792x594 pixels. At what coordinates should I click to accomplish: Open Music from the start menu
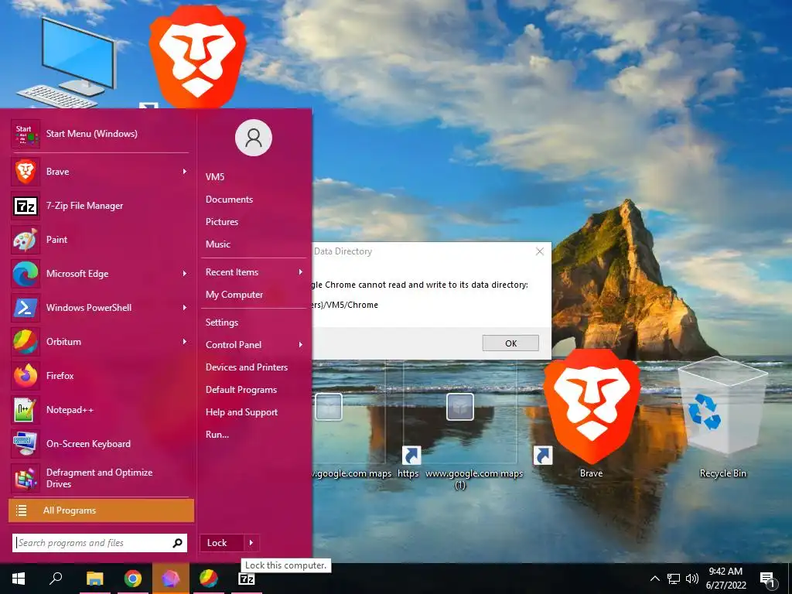[x=218, y=244]
